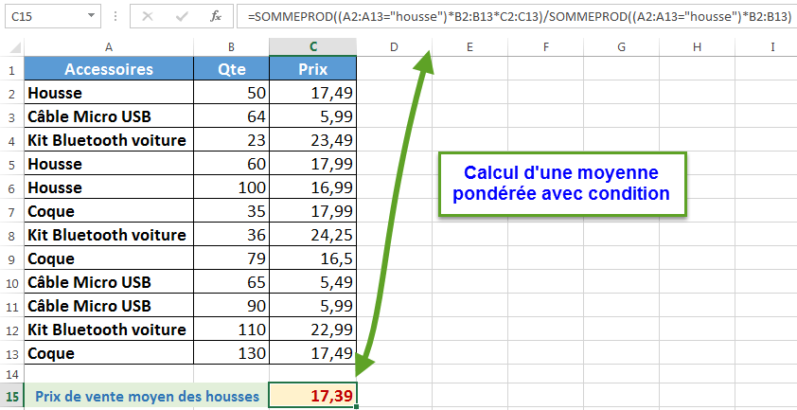Select Housse cell in row 5

point(109,164)
